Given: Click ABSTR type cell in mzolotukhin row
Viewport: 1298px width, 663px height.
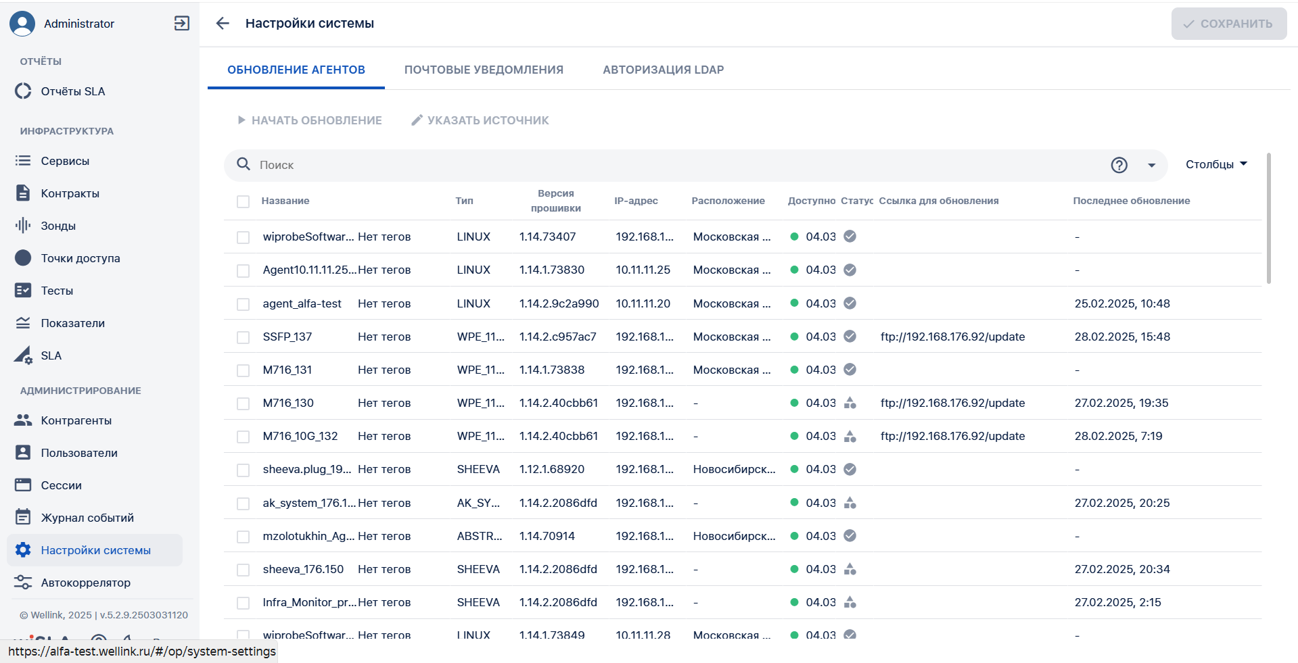Looking at the screenshot, I should pos(480,536).
